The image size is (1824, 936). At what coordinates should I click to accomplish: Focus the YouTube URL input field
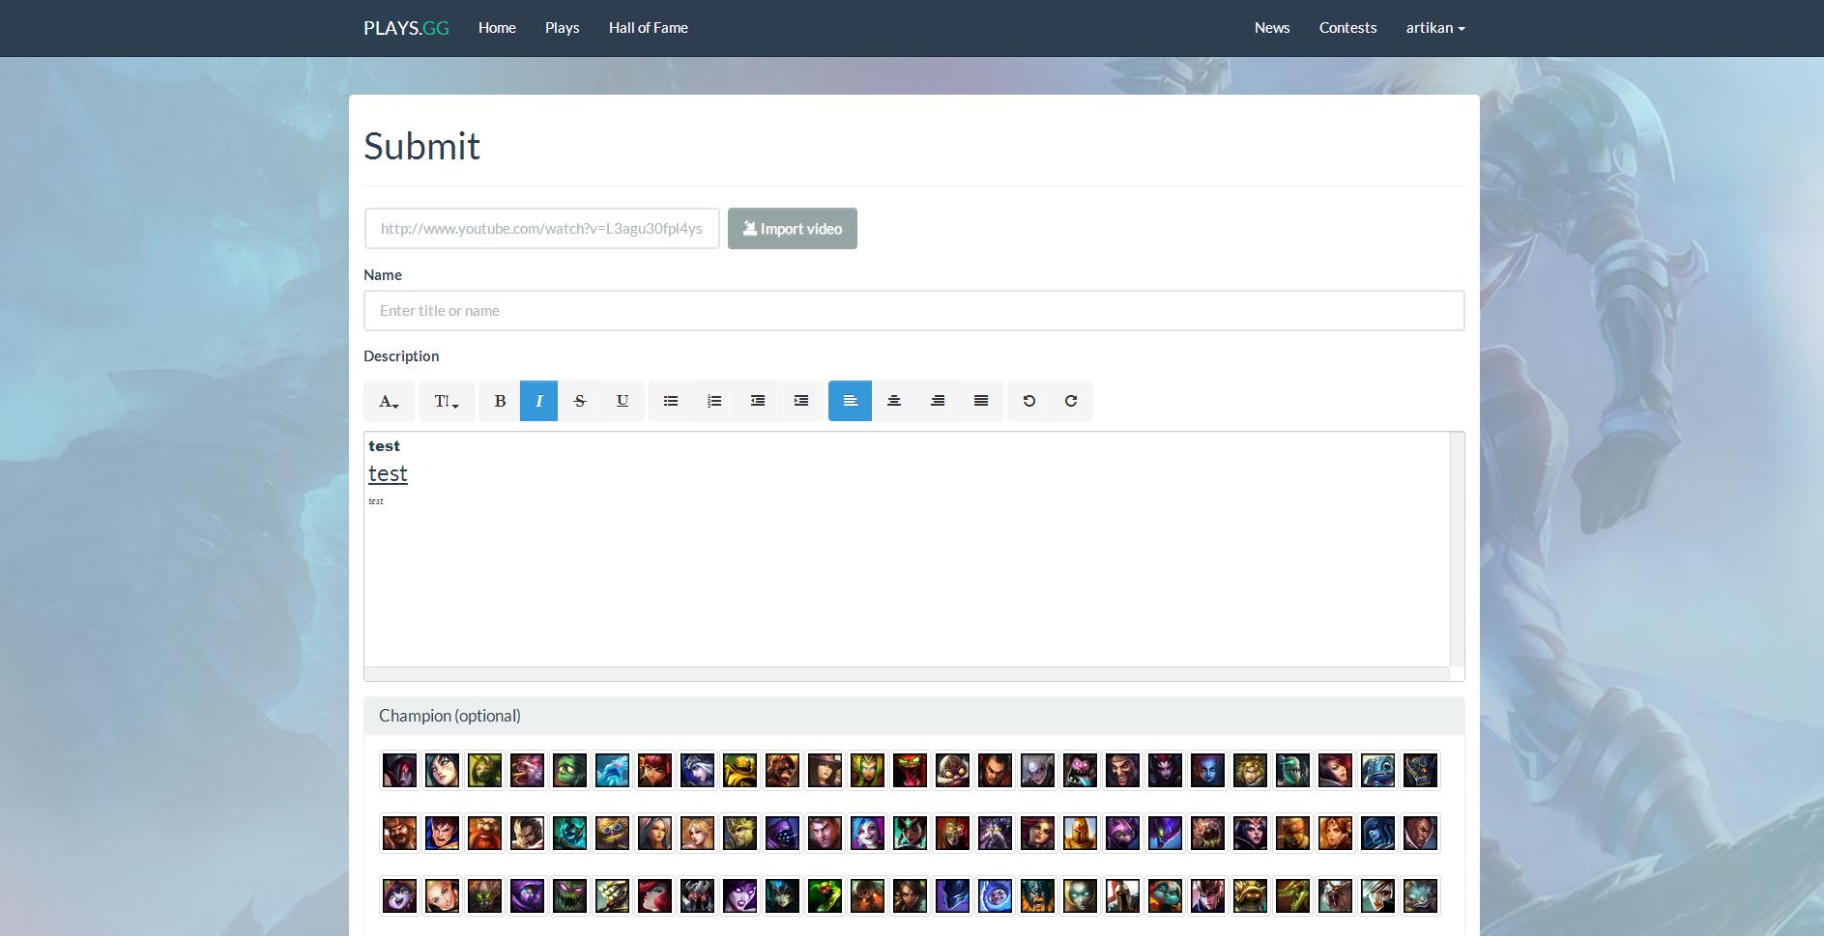pos(542,229)
